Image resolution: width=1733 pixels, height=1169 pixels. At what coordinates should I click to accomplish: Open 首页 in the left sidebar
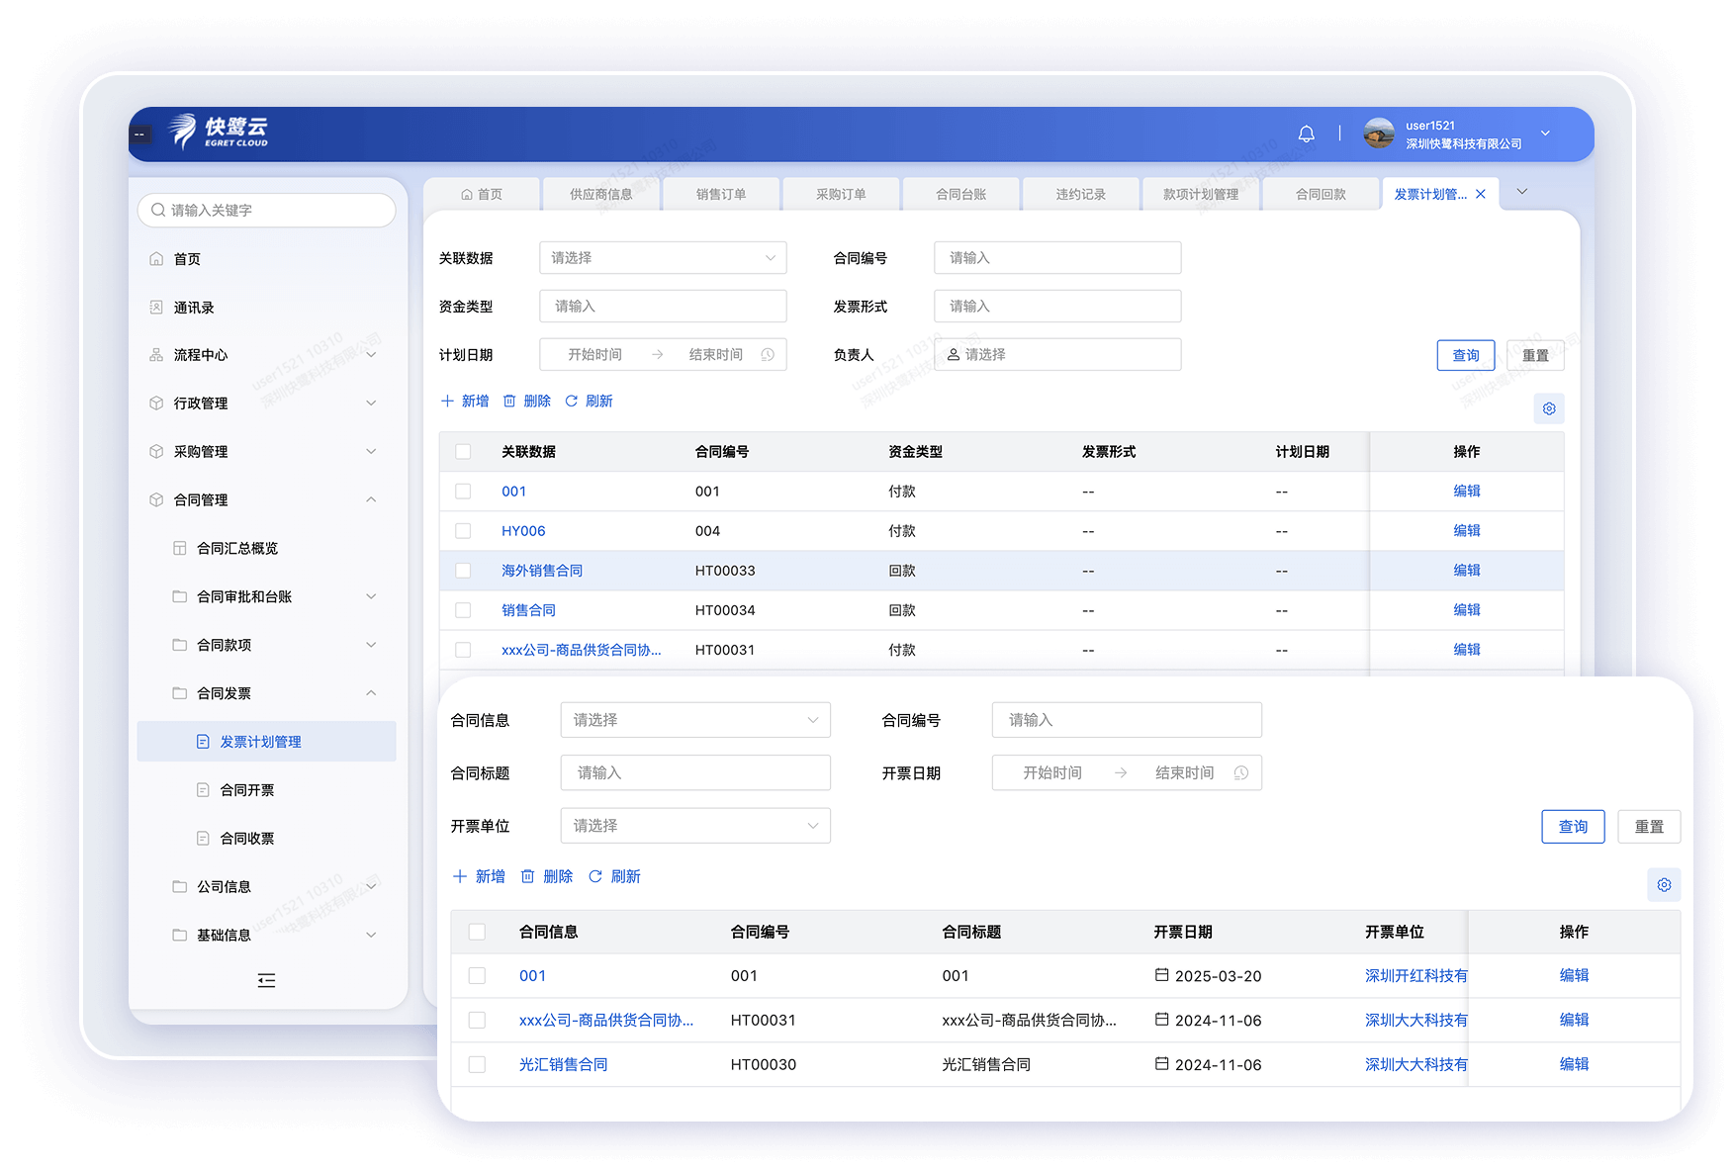coord(187,259)
